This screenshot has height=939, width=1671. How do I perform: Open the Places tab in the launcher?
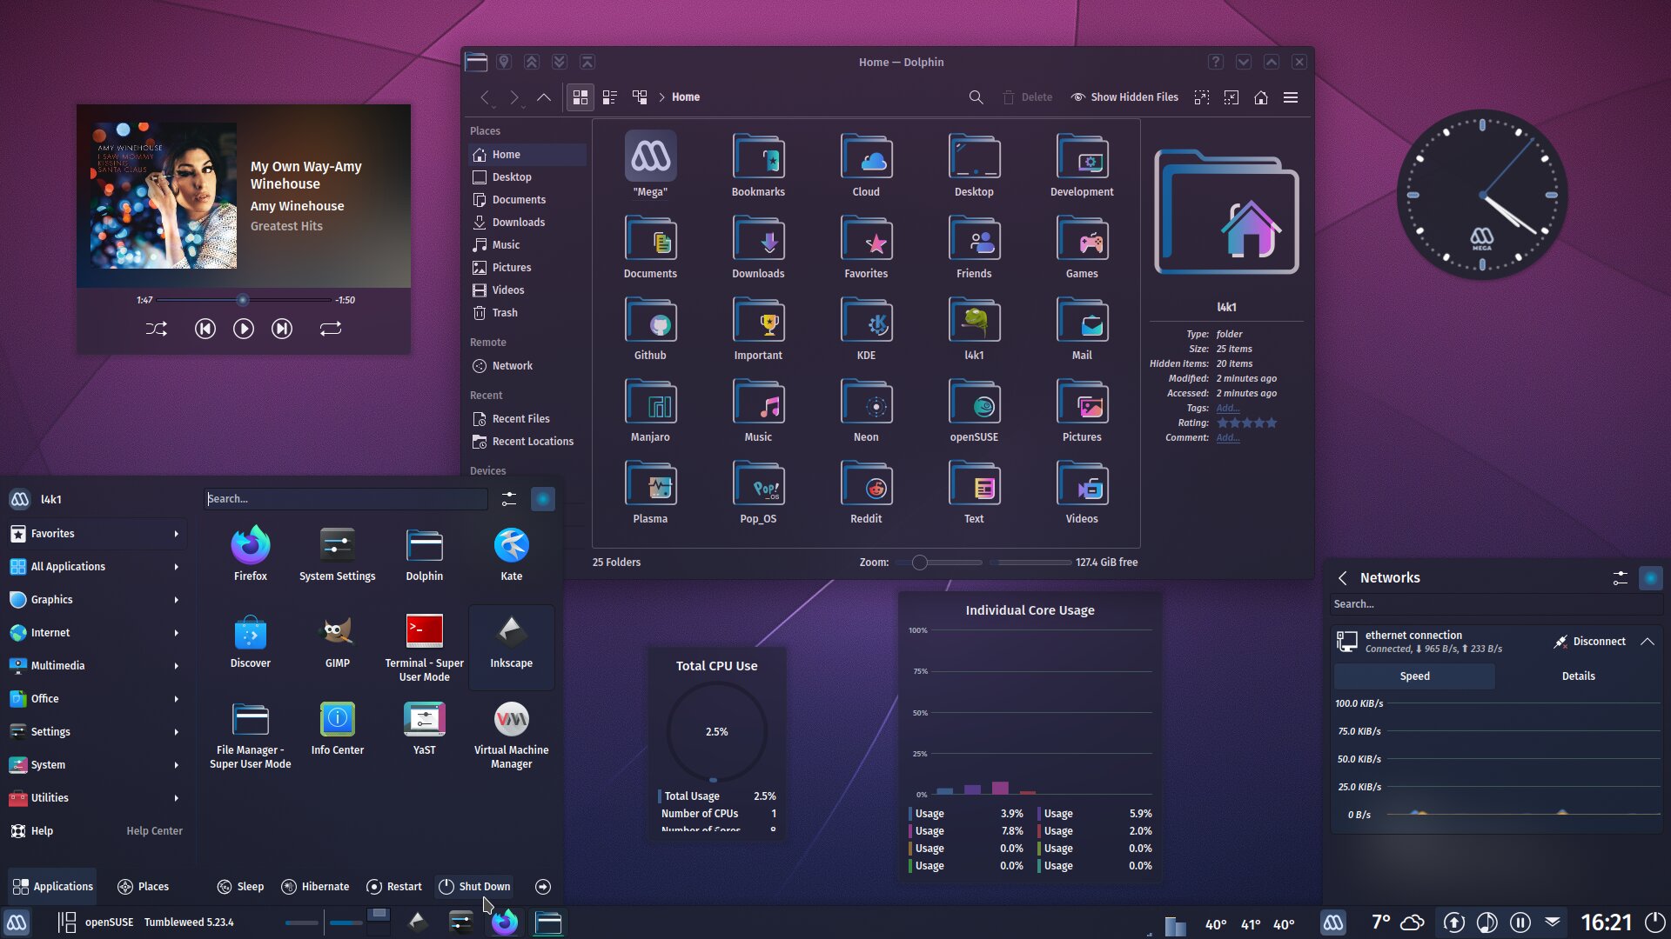click(x=143, y=886)
